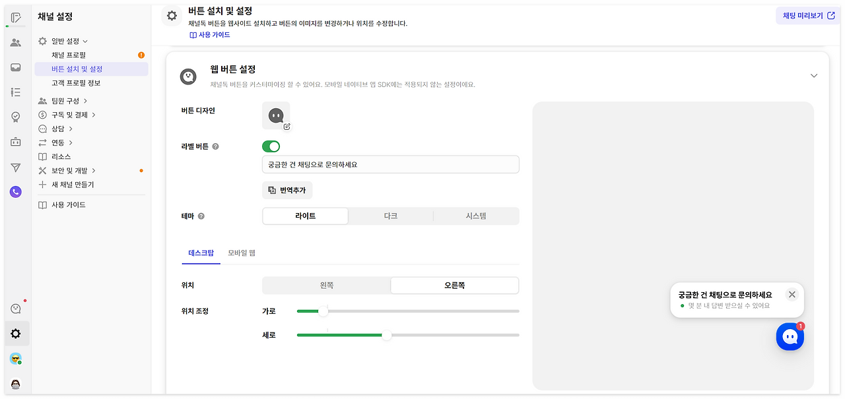Click the smiley face icon above the settings gear
Screen dimensions: 845x399
(x=15, y=308)
